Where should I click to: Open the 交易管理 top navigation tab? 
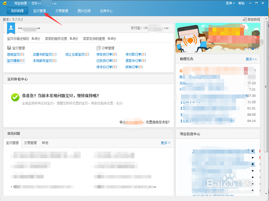(62, 11)
